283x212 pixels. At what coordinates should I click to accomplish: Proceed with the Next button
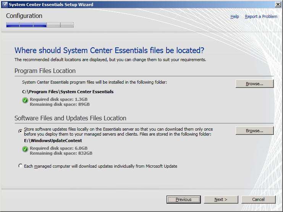221,199
